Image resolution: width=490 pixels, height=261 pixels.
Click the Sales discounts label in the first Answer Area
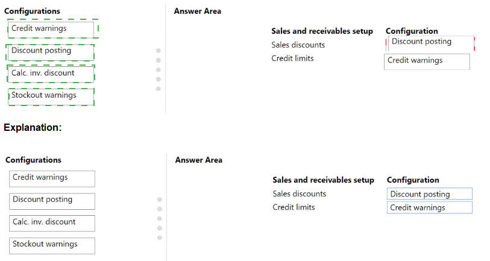click(x=298, y=45)
